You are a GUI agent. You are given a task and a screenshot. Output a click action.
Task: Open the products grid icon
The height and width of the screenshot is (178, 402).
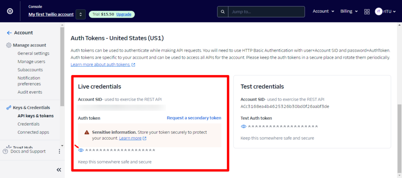[367, 11]
